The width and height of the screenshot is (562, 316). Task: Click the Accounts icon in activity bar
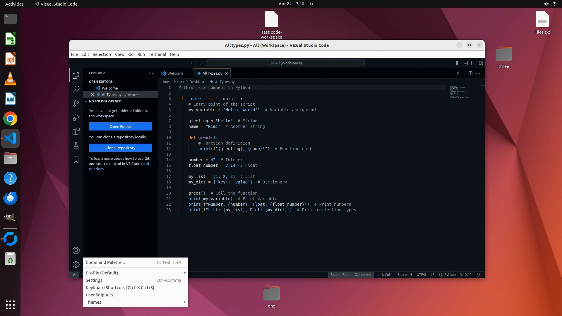pyautogui.click(x=76, y=251)
